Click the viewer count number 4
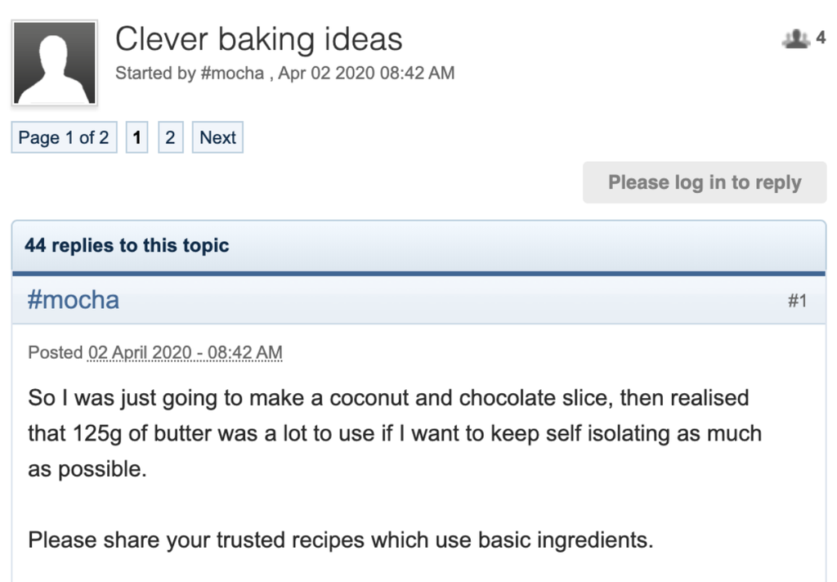Viewport: 837px width, 582px height. 821,38
